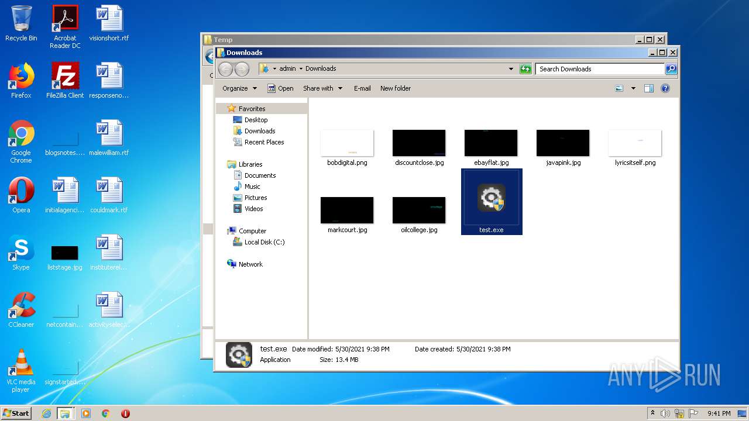Viewport: 749px width, 421px height.
Task: Create a New folder from toolbar
Action: coord(396,88)
